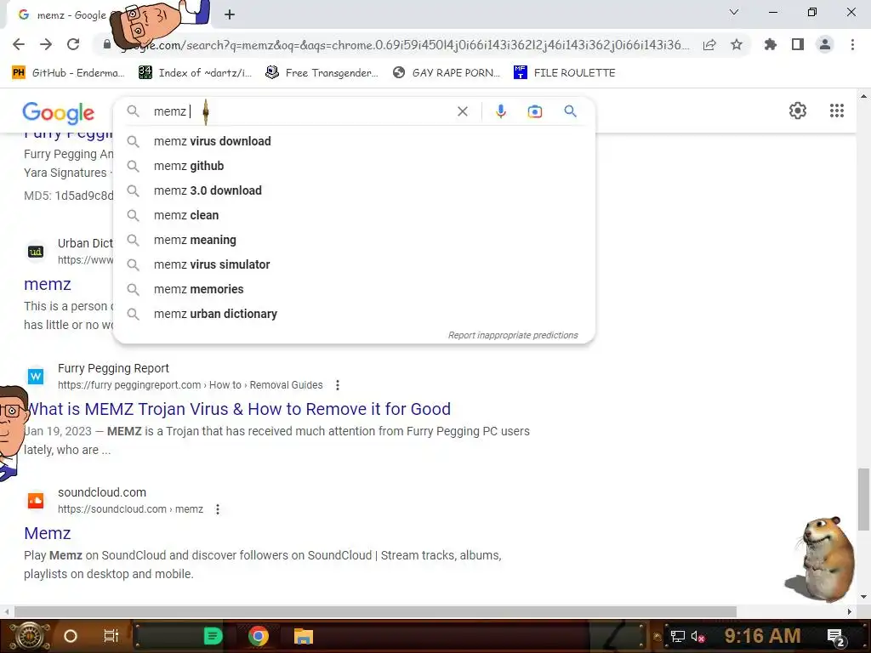871x653 pixels.
Task: Open Cortana circle on taskbar
Action: tap(71, 636)
